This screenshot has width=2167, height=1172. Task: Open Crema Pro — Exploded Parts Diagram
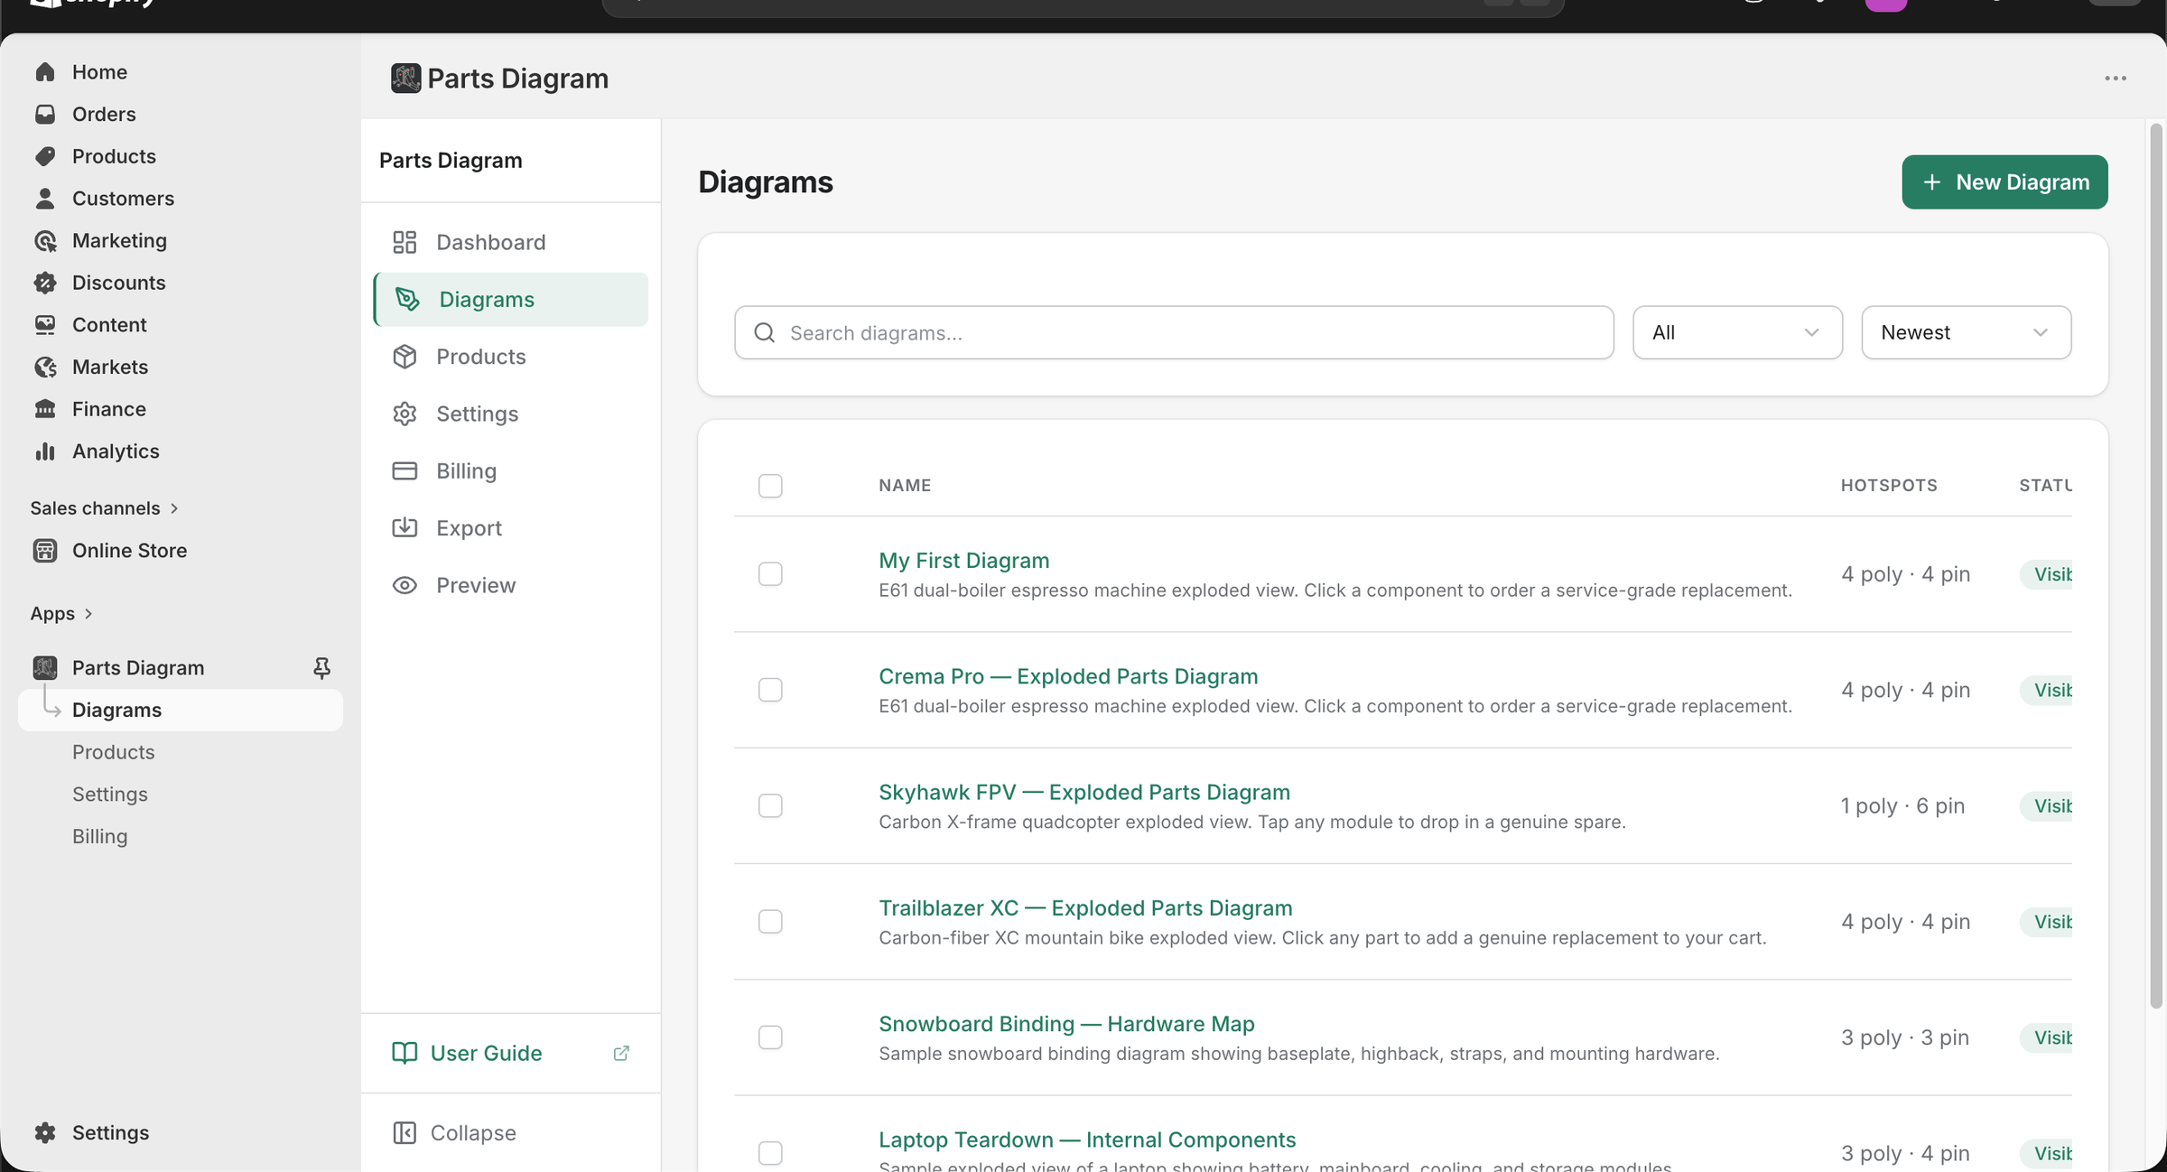click(1068, 676)
